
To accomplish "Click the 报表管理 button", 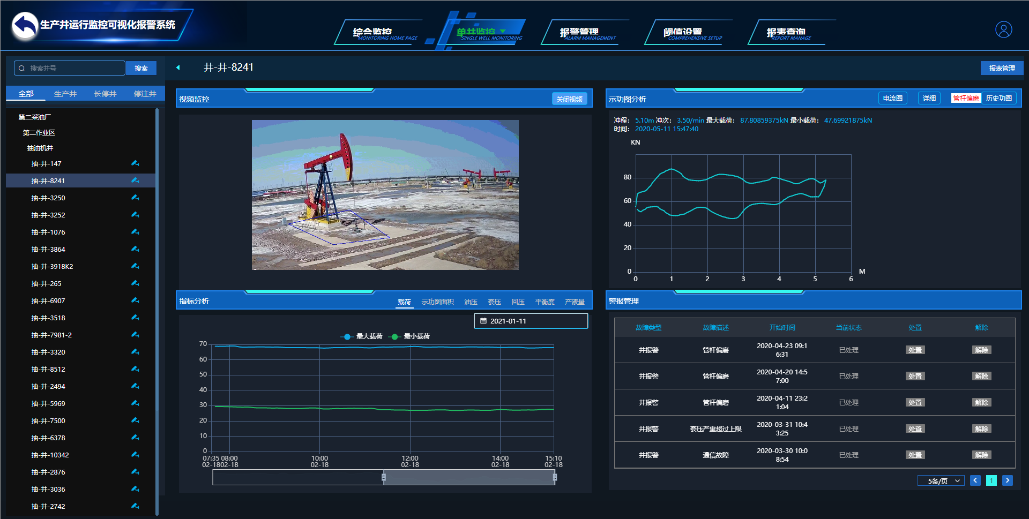I will (x=1002, y=68).
